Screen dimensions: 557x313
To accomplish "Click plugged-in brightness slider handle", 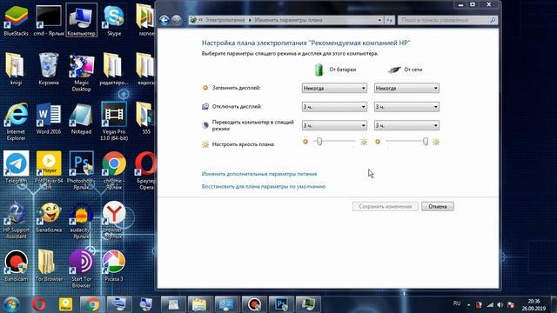I will [426, 142].
